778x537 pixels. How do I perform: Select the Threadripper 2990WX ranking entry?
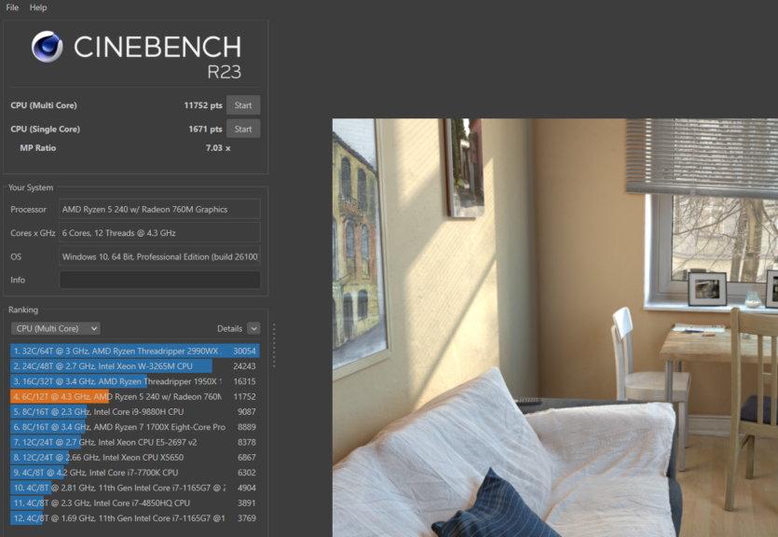134,351
